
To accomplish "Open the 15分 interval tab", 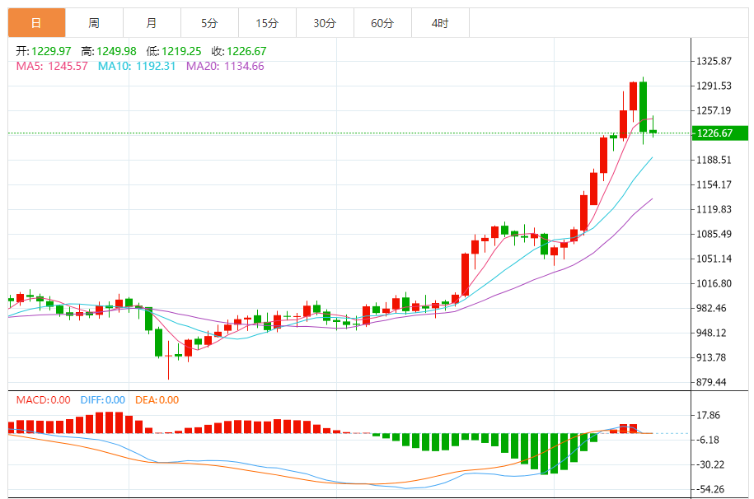I will pyautogui.click(x=267, y=22).
